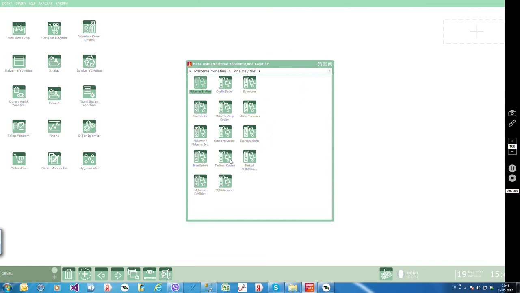Screen dimensions: 520x293
Task: Open the YARDIM menu
Action: 62,3
